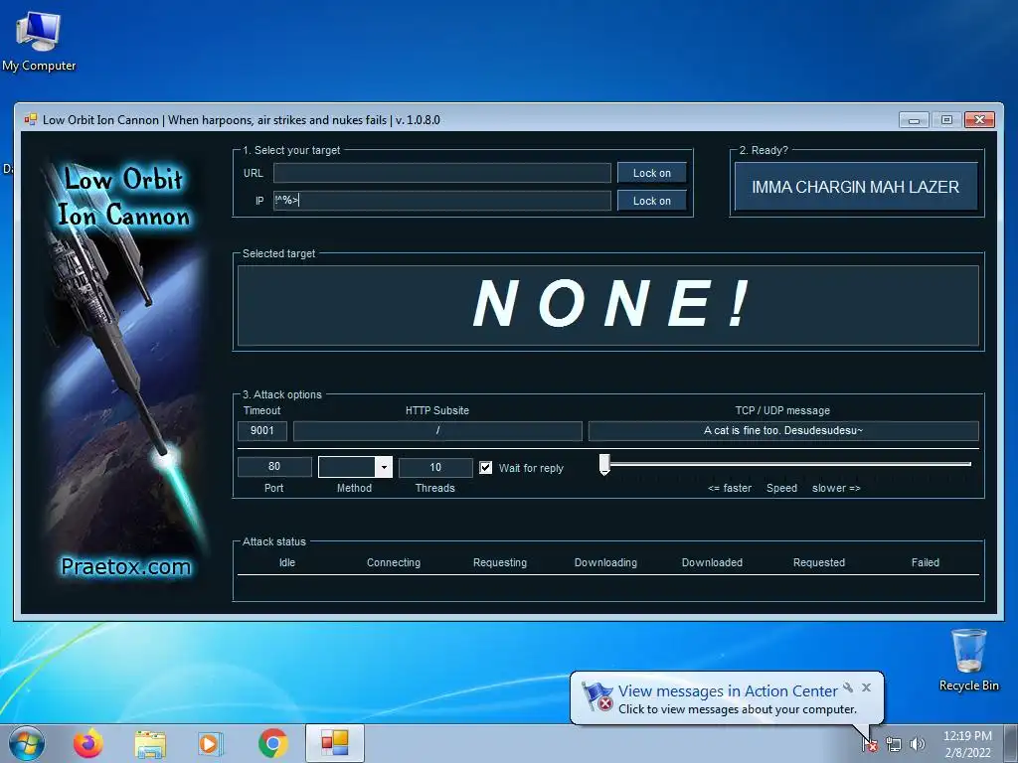The image size is (1018, 763).
Task: Open Windows Media Player taskbar icon
Action: (x=210, y=744)
